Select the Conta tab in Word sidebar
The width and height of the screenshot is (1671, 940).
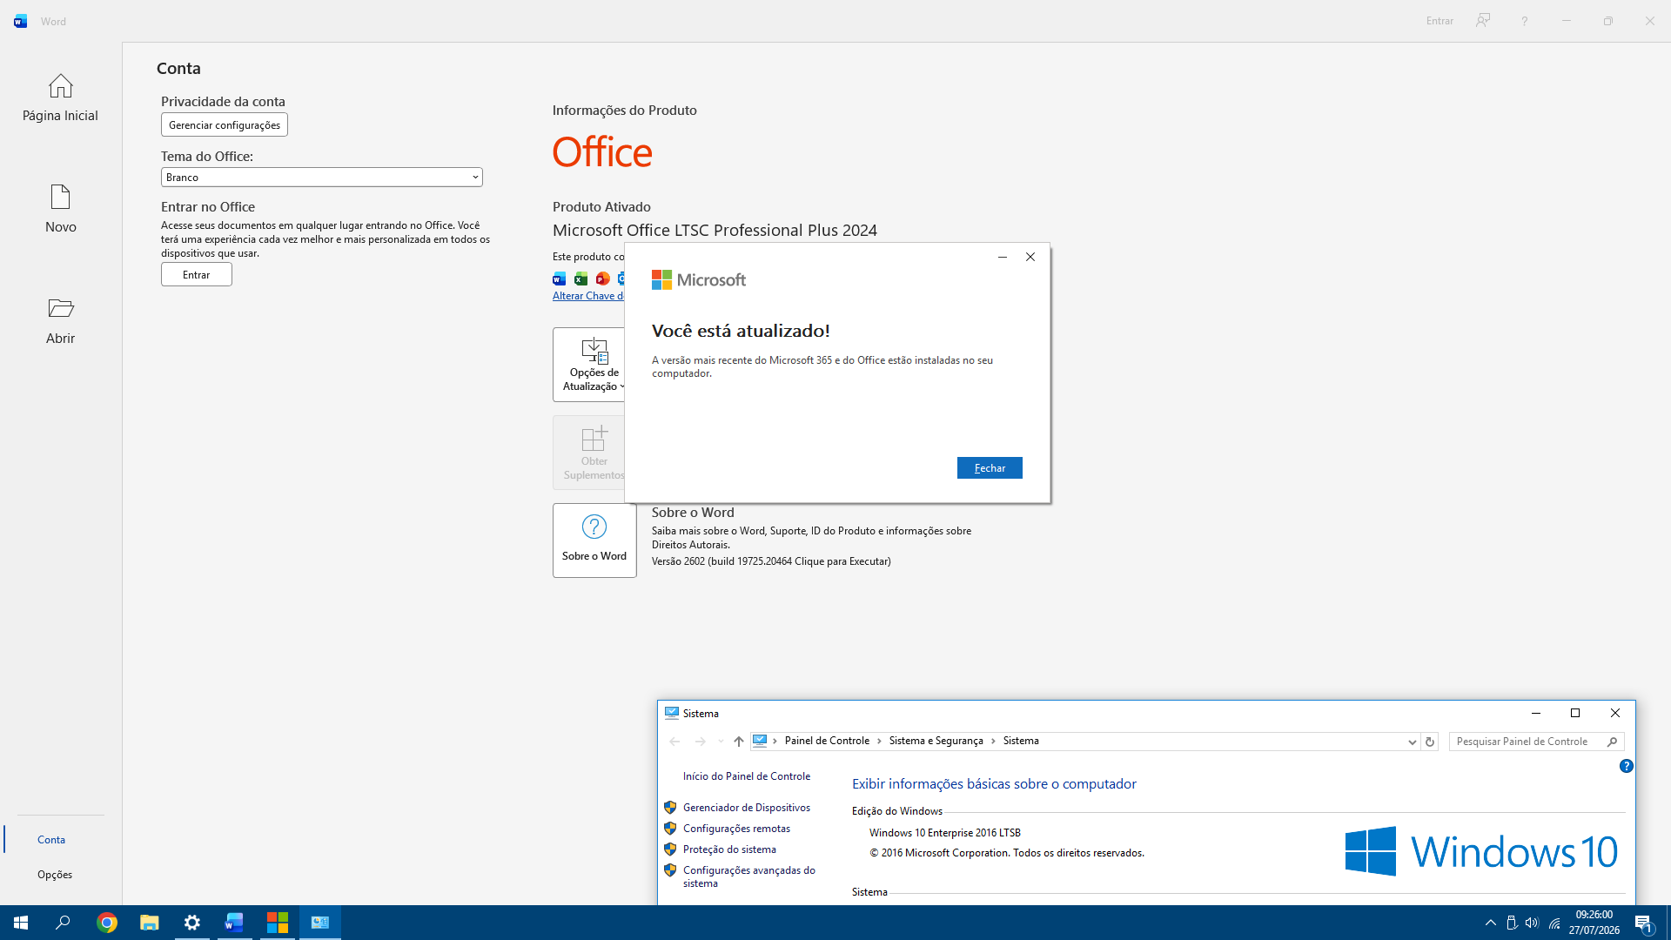point(51,840)
